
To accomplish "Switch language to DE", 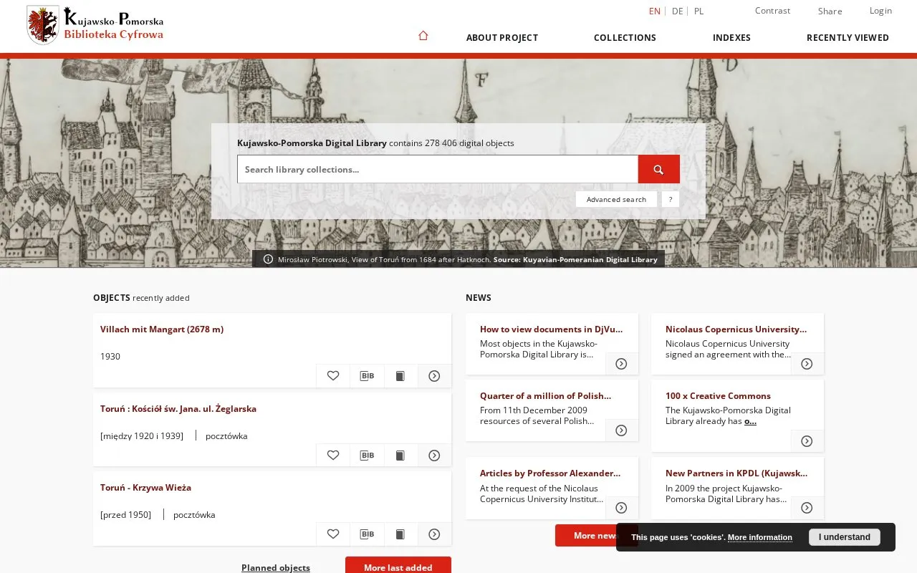I will [x=677, y=11].
